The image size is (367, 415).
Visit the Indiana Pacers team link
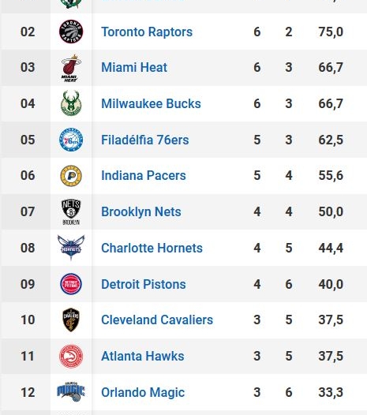(x=144, y=175)
